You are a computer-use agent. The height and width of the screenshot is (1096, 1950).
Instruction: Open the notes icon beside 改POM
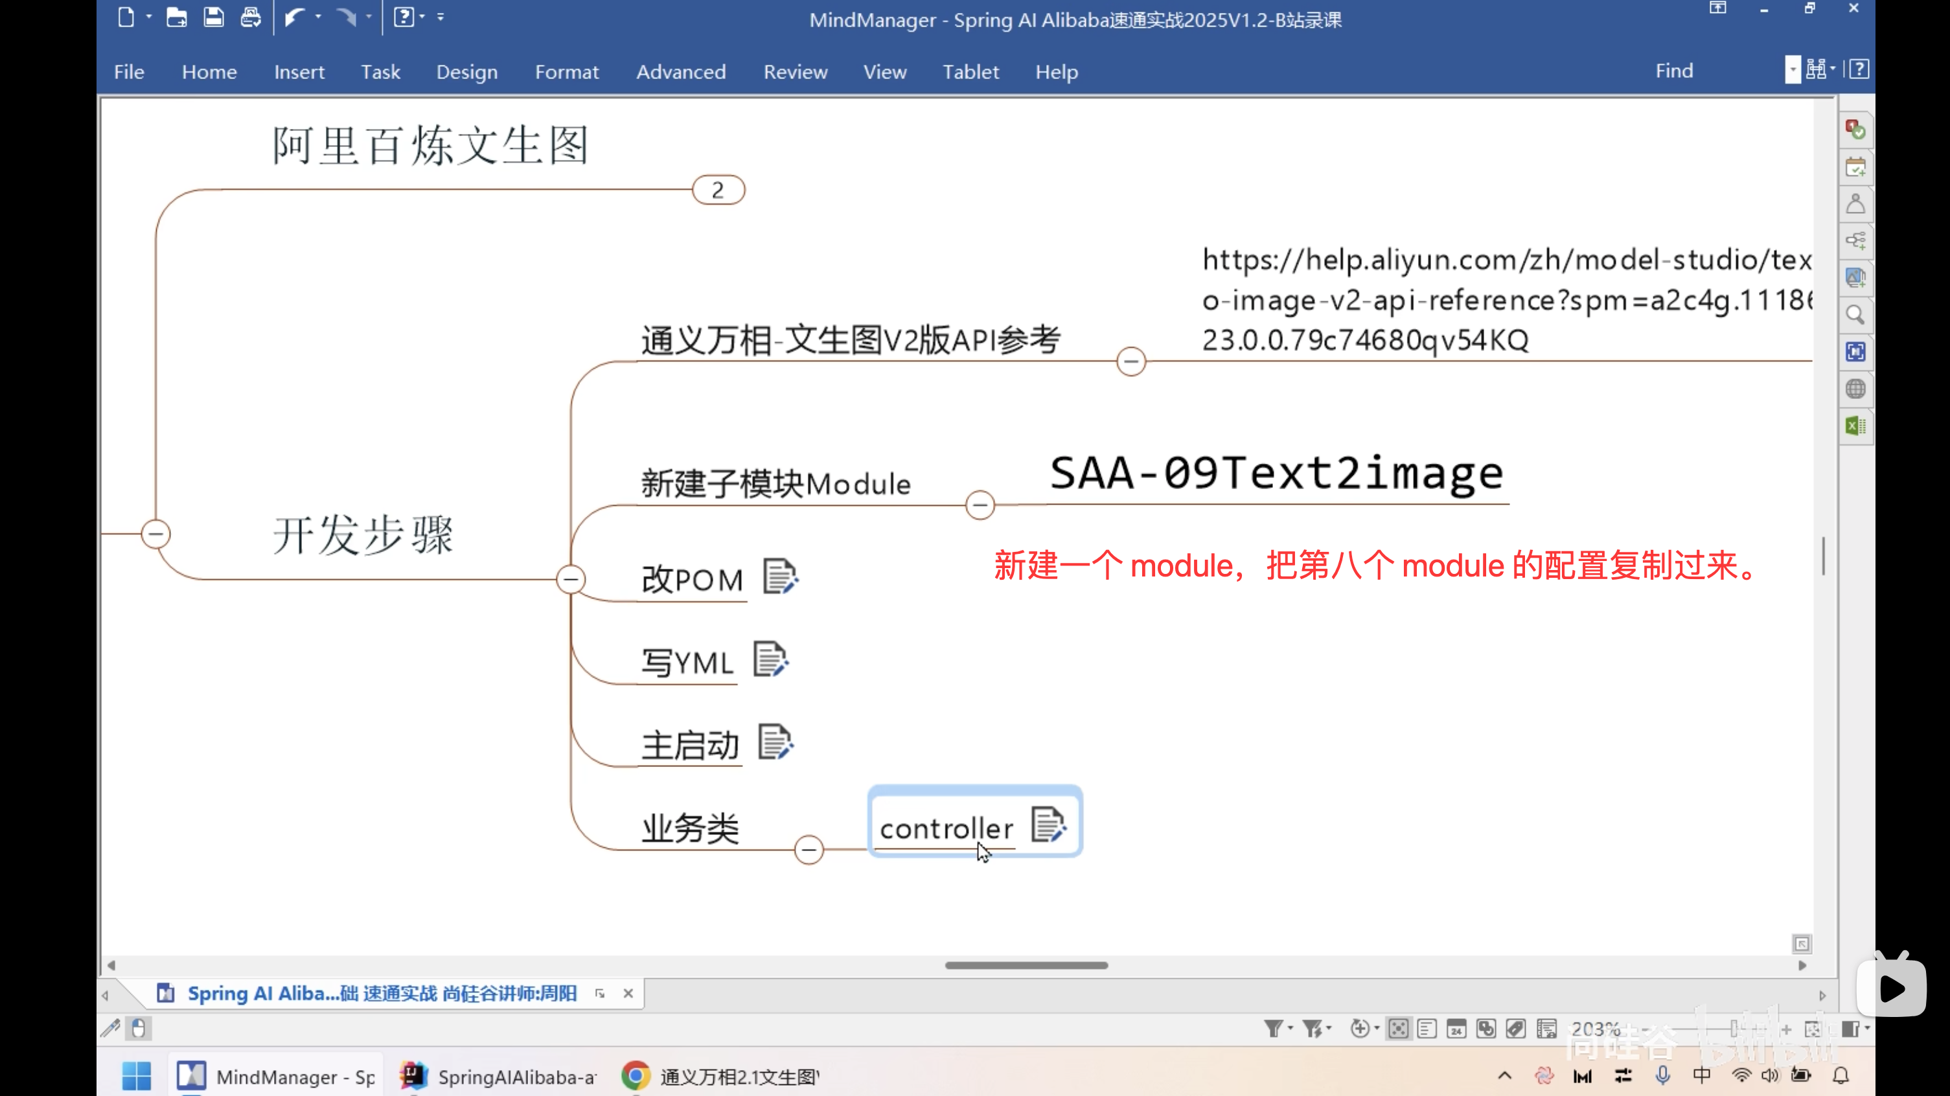[x=781, y=577]
